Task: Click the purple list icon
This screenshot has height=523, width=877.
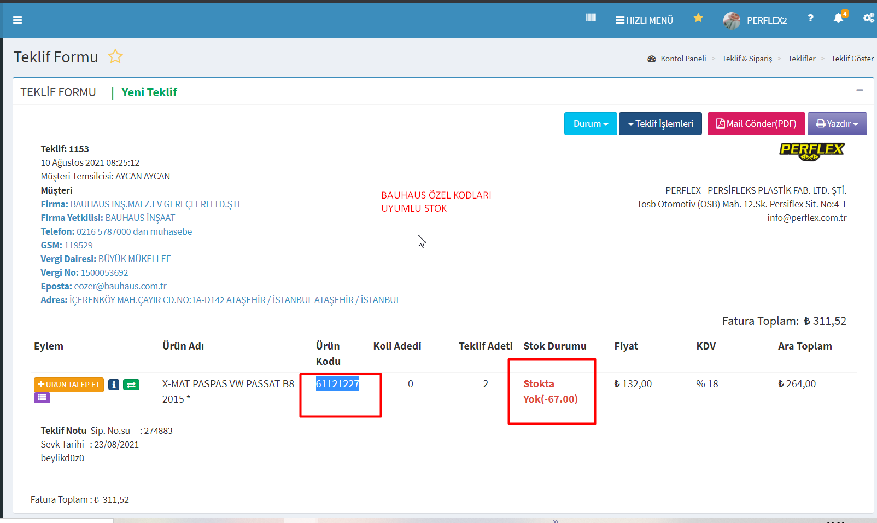Action: (x=42, y=398)
